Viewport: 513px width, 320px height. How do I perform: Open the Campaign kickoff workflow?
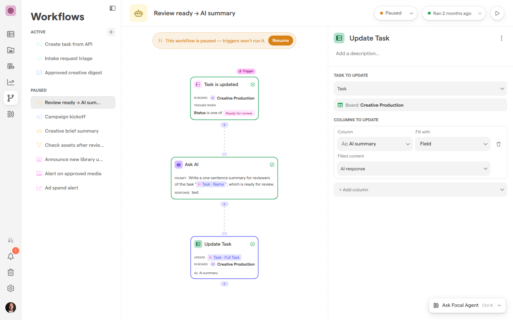[x=73, y=117]
